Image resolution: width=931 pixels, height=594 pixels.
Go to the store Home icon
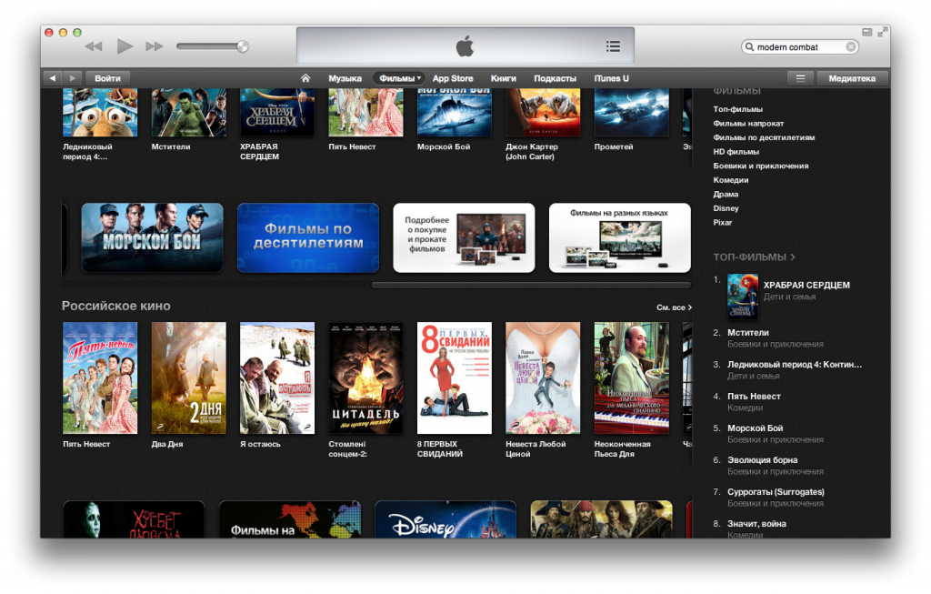tap(305, 78)
